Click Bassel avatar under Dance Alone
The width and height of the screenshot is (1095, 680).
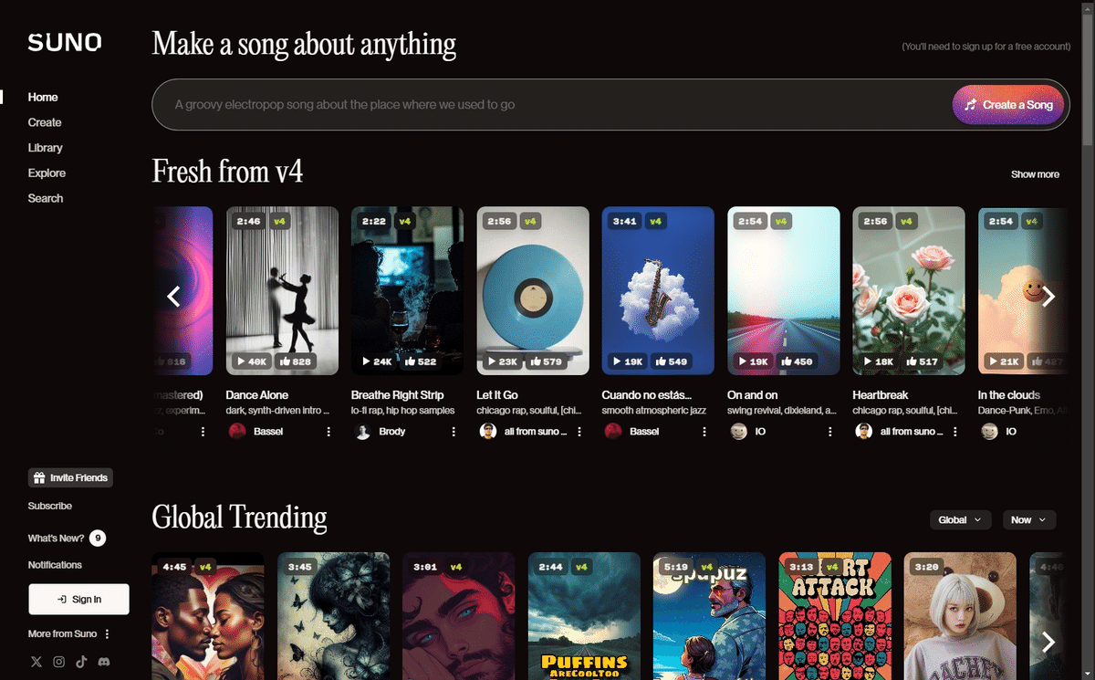(237, 432)
